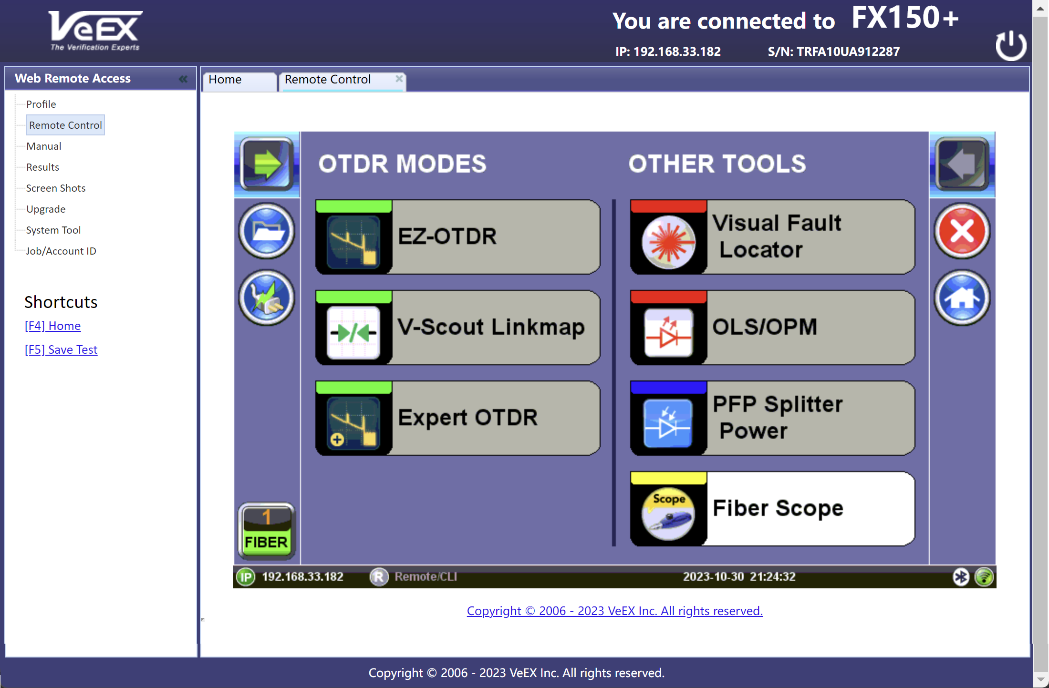Open PFP Splitter Power tool
Screen dimensions: 1049x688
[773, 418]
